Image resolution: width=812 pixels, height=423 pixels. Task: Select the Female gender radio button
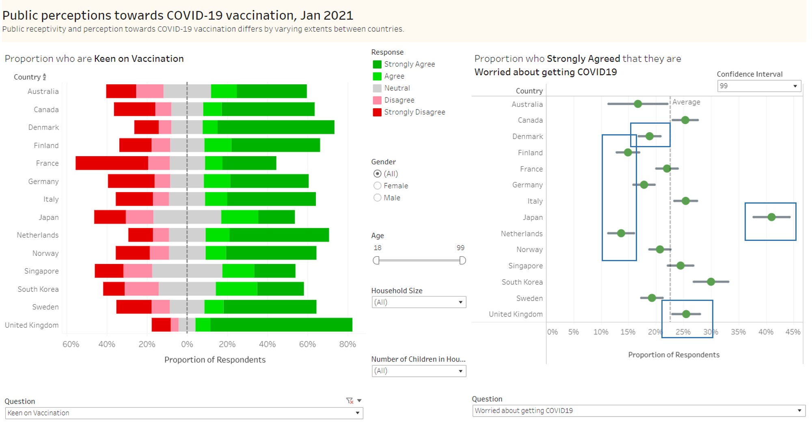click(377, 186)
